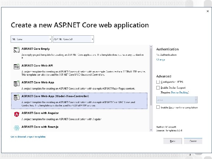Check Enable Razor runtime compilation
The width and height of the screenshot is (212, 159).
(158, 107)
